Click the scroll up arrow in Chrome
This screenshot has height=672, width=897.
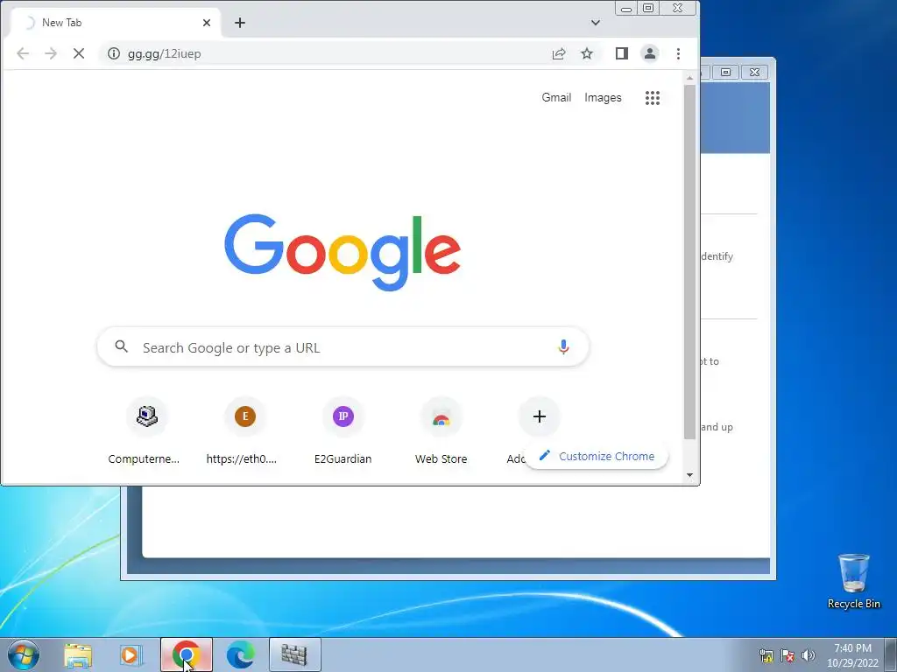point(690,78)
